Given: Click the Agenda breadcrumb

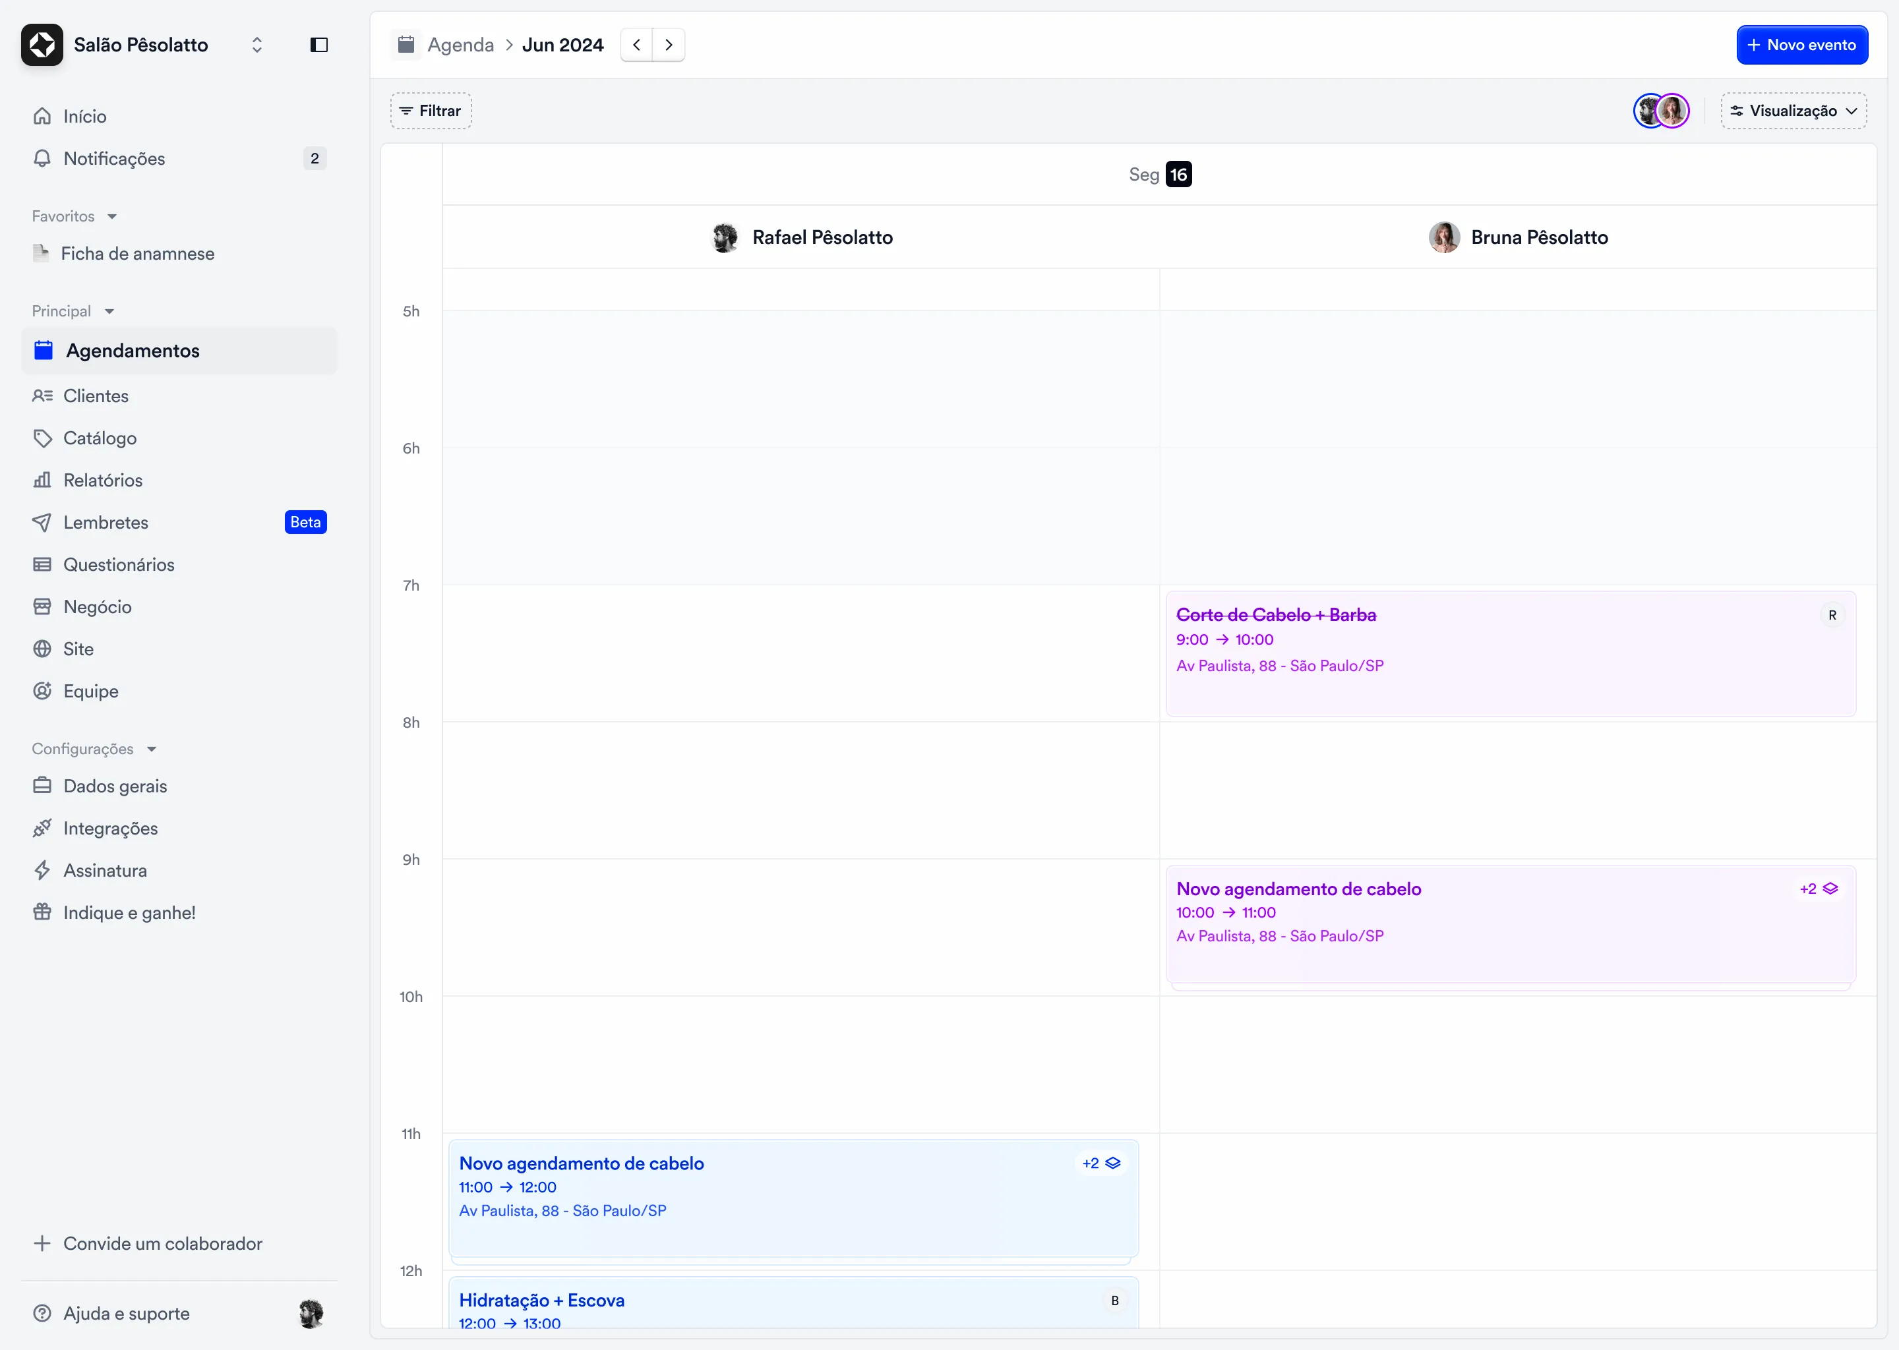Looking at the screenshot, I should (x=461, y=45).
